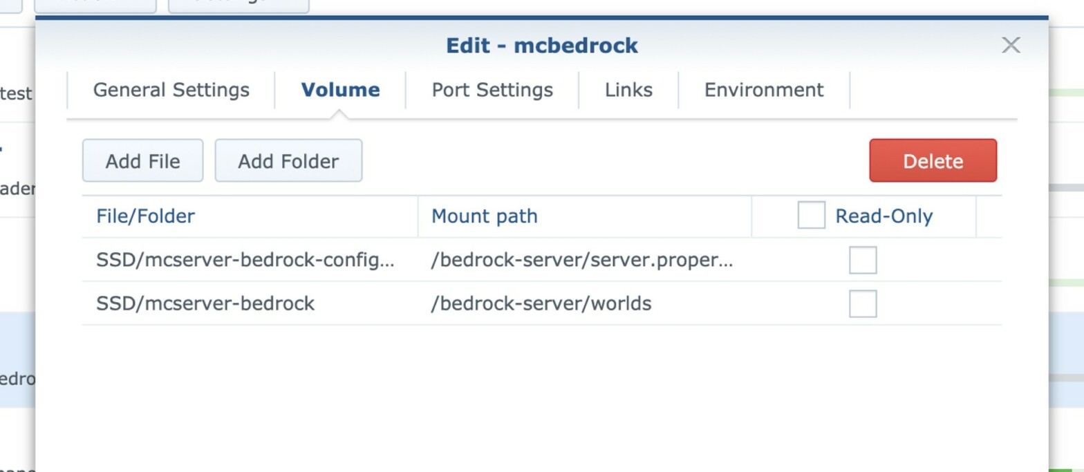Select the SSD/mcserver-bedrock folder entry

(205, 303)
